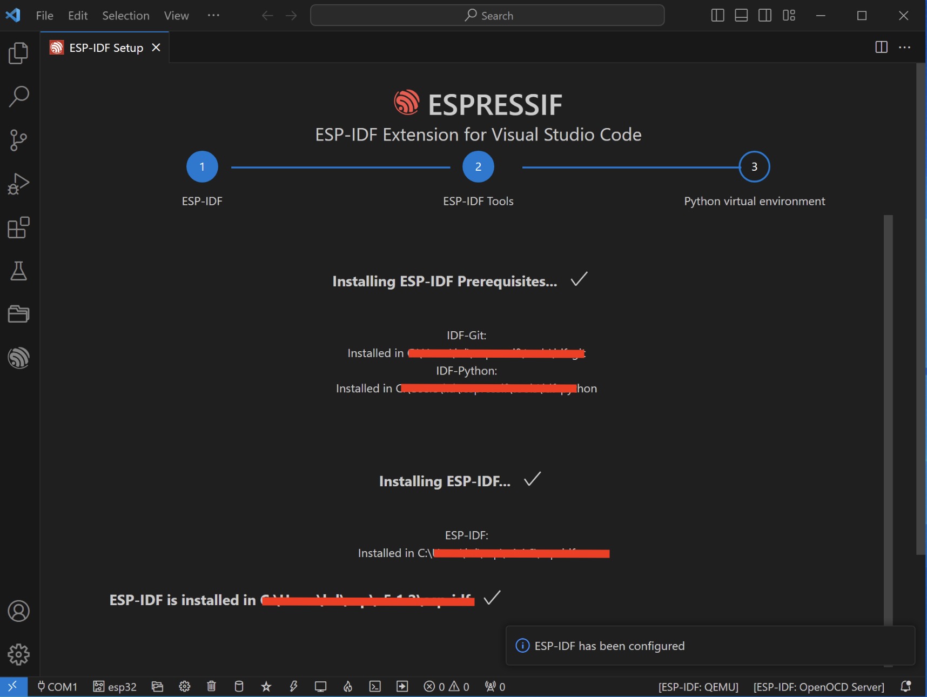The image size is (927, 697).
Task: Open the View menu
Action: (x=177, y=16)
